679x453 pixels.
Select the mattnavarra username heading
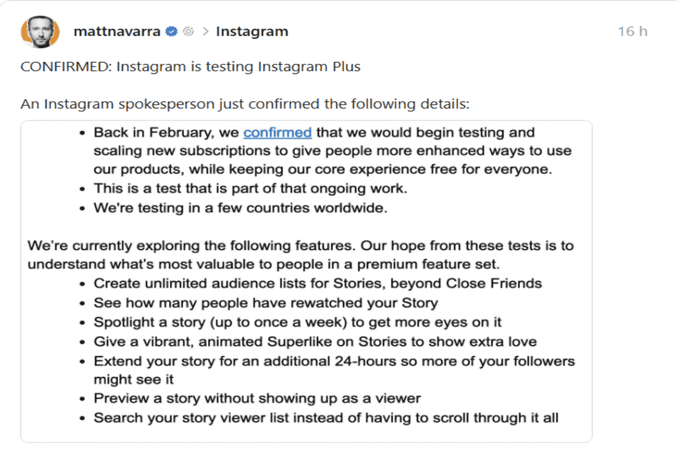pyautogui.click(x=119, y=32)
